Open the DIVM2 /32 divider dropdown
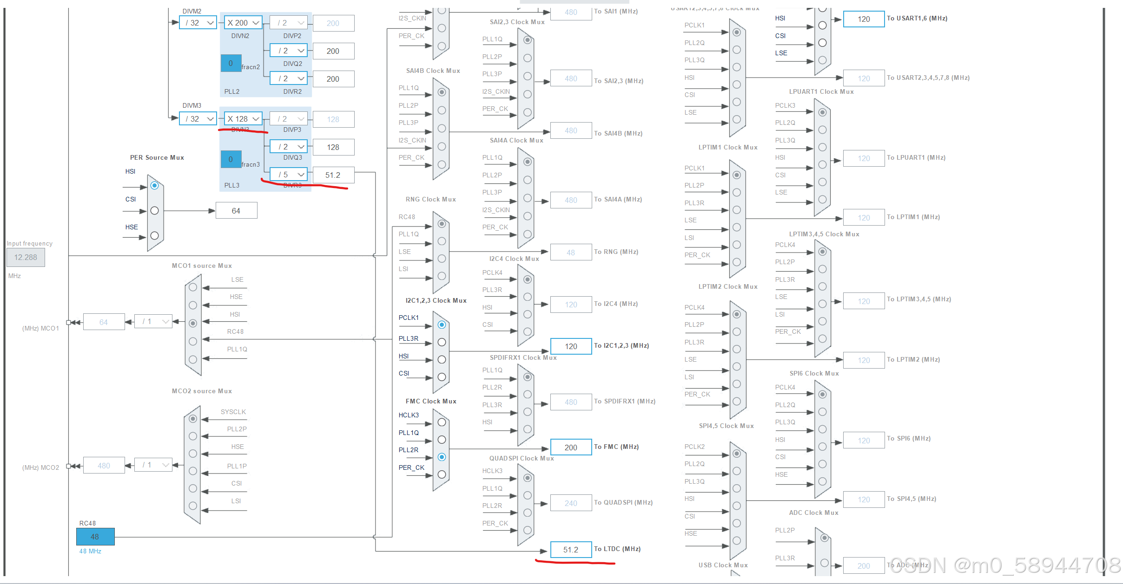 [x=198, y=23]
